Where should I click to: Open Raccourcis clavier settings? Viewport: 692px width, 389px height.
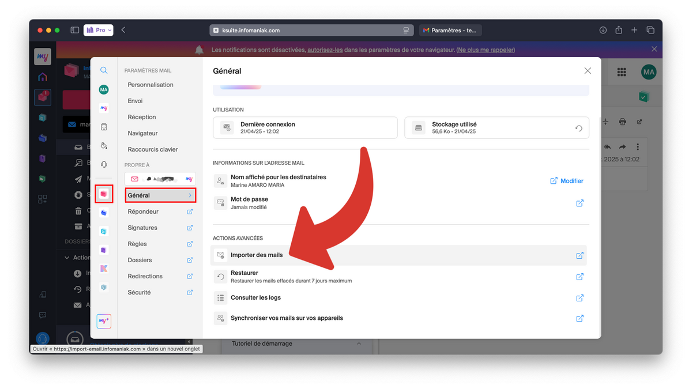point(153,149)
